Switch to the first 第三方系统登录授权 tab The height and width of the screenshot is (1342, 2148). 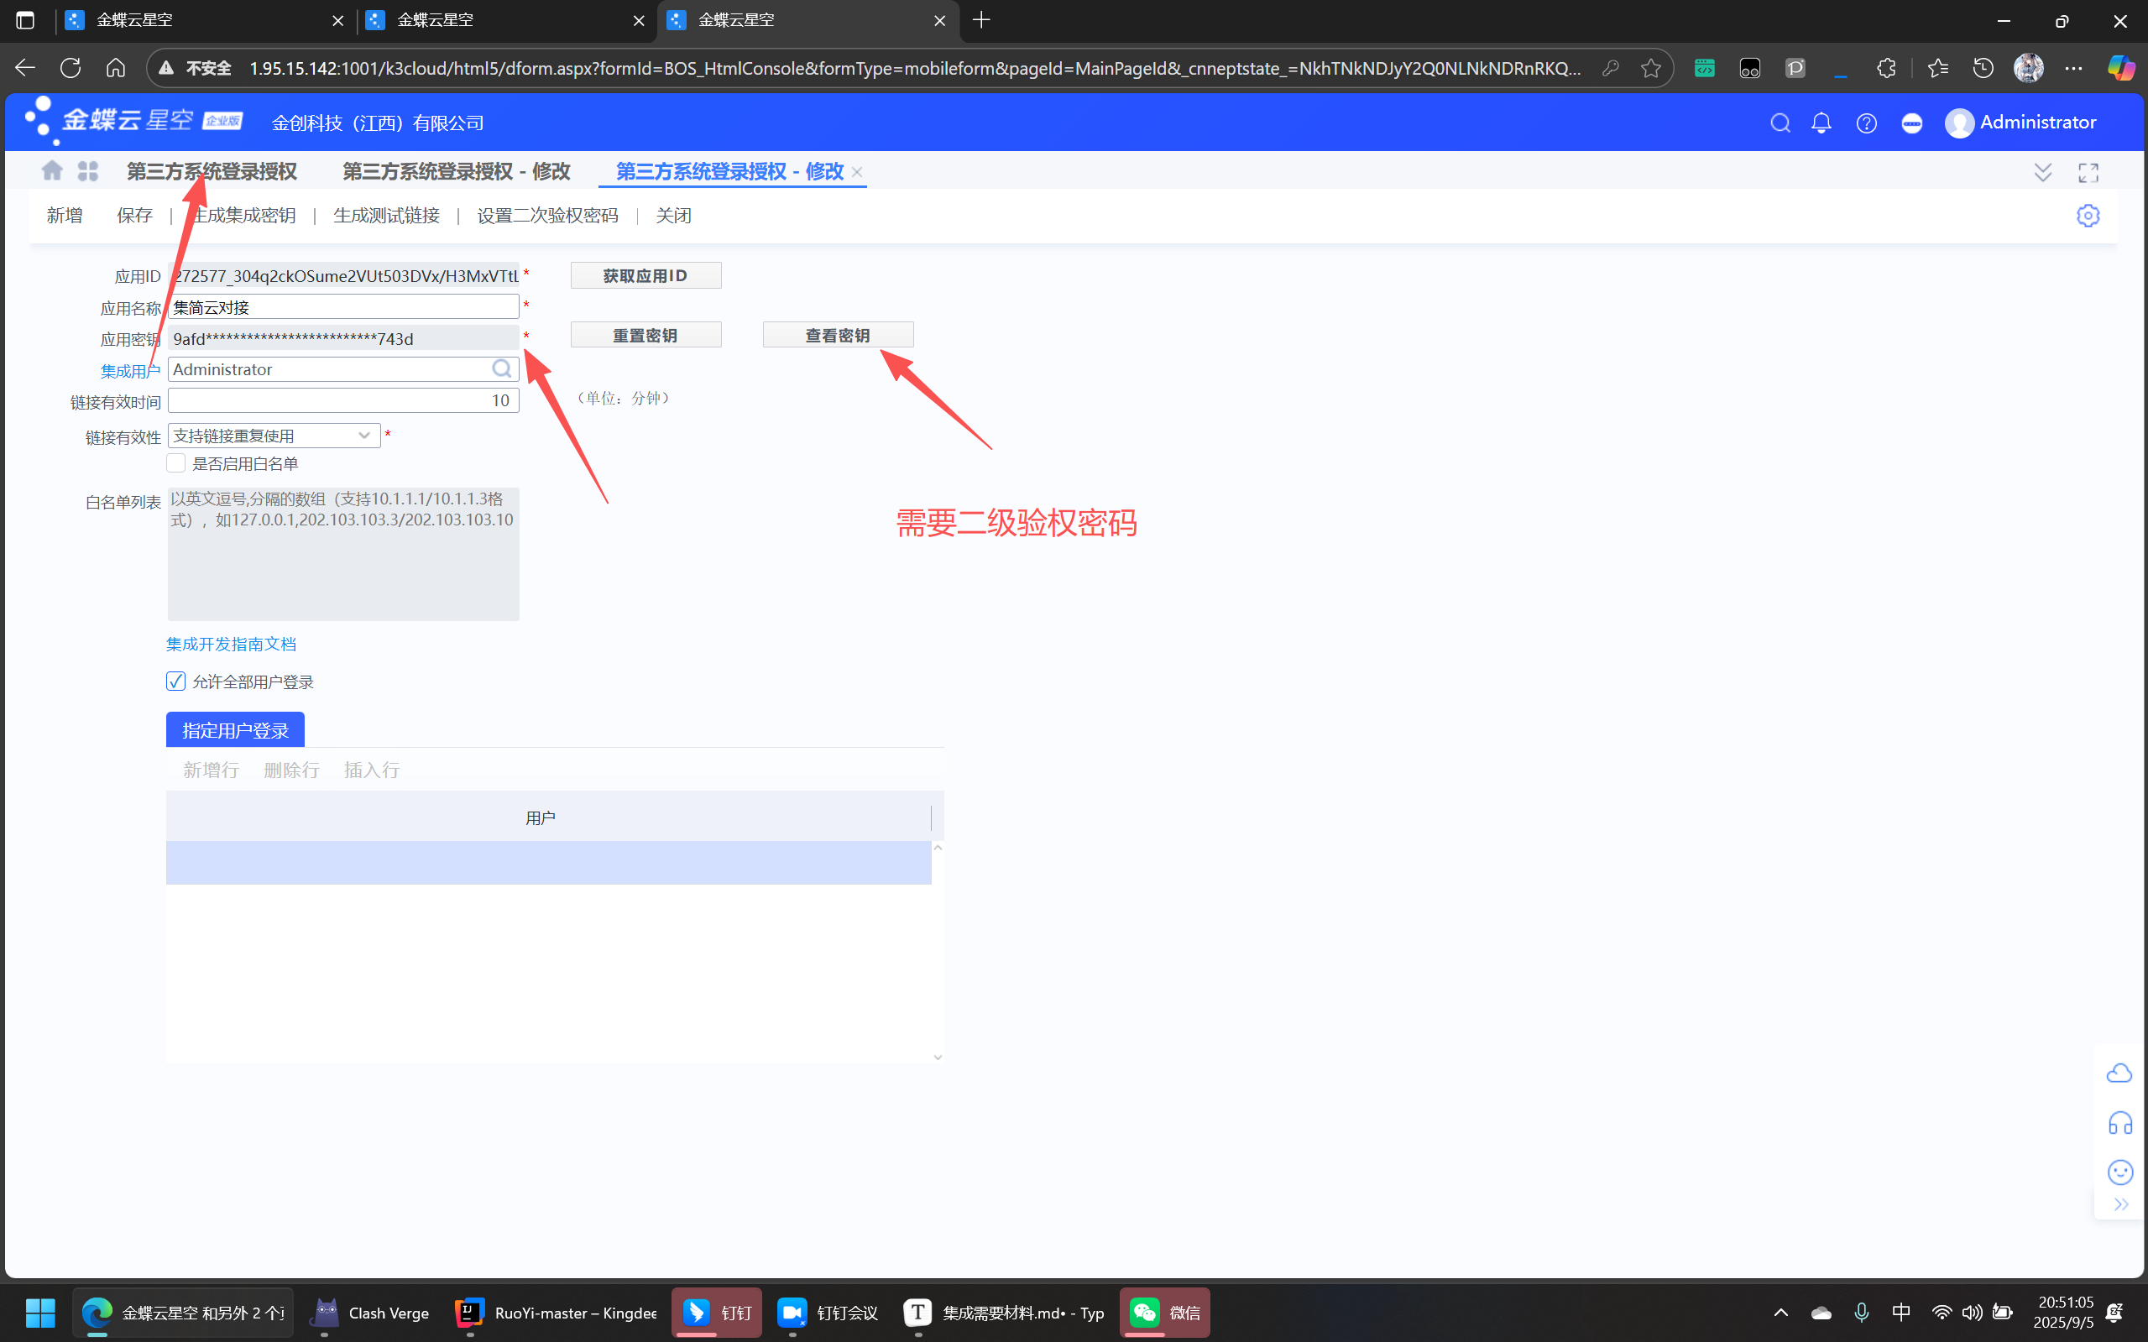click(212, 171)
